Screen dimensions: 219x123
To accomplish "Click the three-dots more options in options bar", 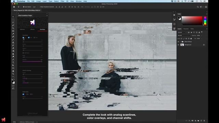I will tap(82, 7).
